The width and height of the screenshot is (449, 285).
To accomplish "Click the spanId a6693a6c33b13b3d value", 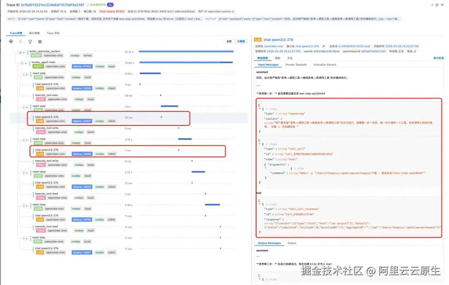I will click(326, 52).
